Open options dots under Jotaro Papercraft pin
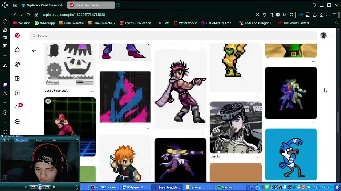Screen dimensions: 341x191 tap(92, 91)
